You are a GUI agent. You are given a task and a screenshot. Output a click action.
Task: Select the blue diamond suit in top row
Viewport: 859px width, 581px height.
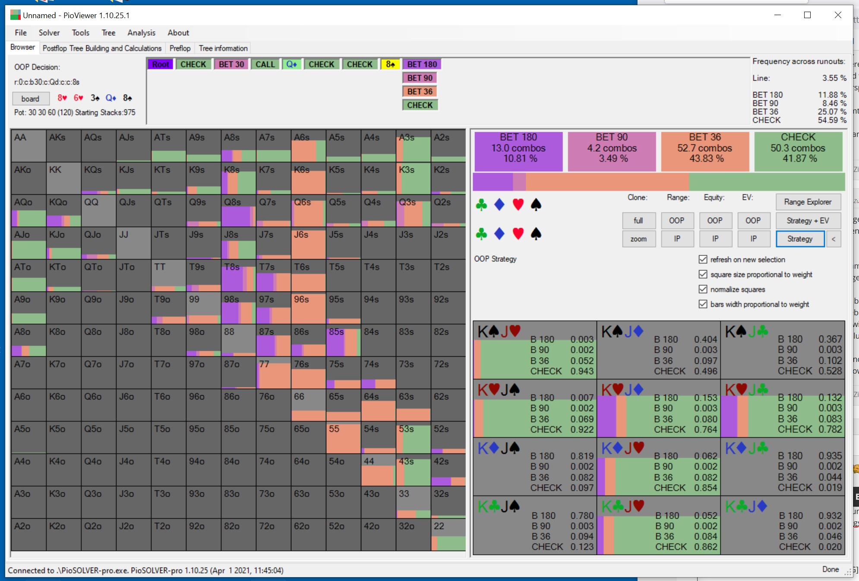pyautogui.click(x=499, y=204)
